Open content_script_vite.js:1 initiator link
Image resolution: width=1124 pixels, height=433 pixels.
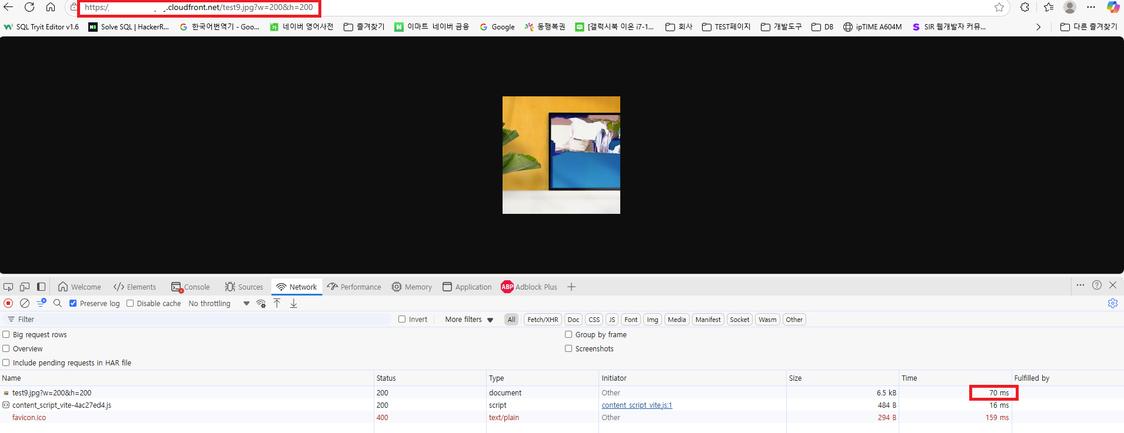(x=637, y=405)
